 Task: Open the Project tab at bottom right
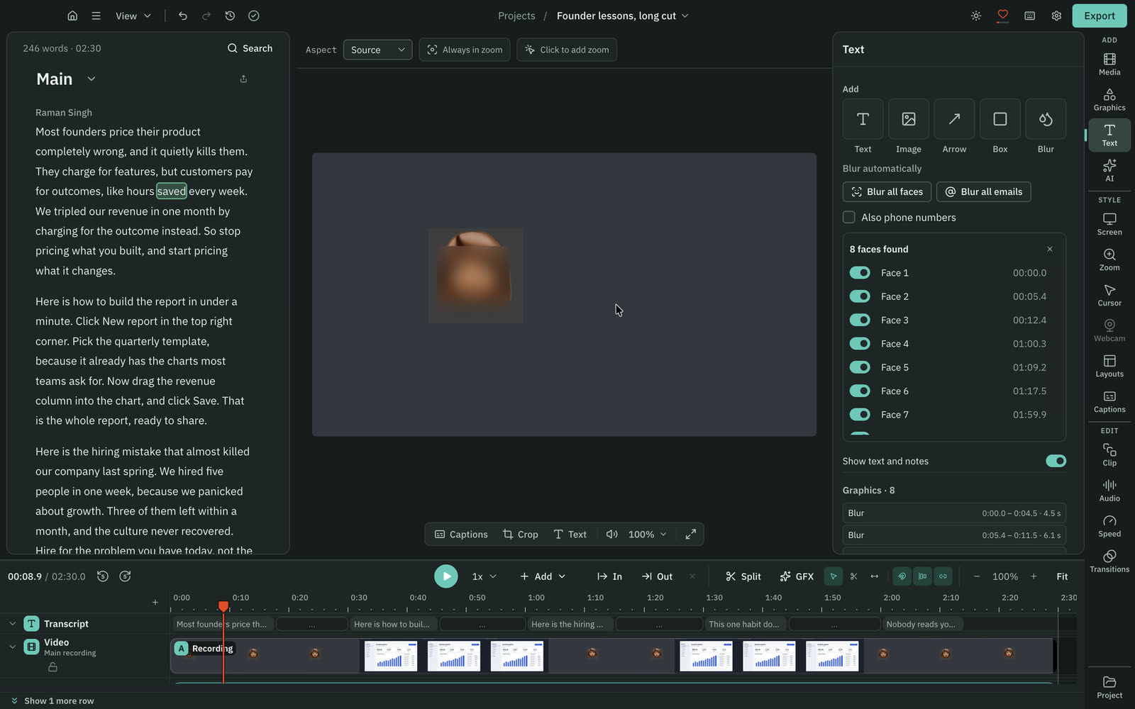1109,687
